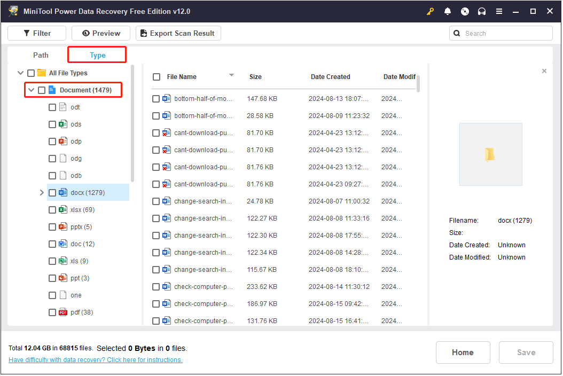
Task: Open the hamburger menu icon
Action: tap(499, 11)
